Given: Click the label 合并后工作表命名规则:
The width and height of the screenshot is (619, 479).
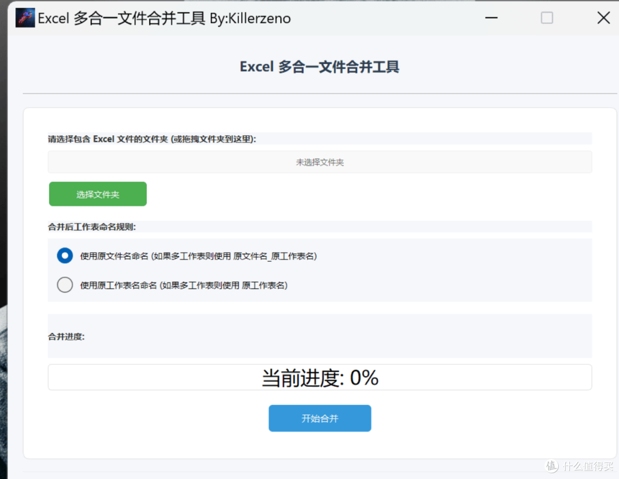Looking at the screenshot, I should [x=92, y=227].
